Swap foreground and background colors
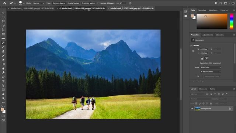This screenshot has height=133, width=236. coord(5,106)
